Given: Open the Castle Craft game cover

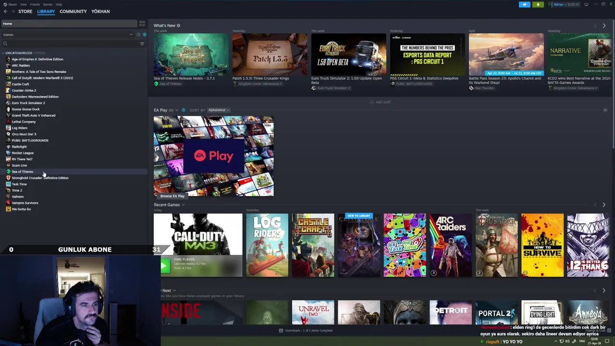Looking at the screenshot, I should (313, 245).
